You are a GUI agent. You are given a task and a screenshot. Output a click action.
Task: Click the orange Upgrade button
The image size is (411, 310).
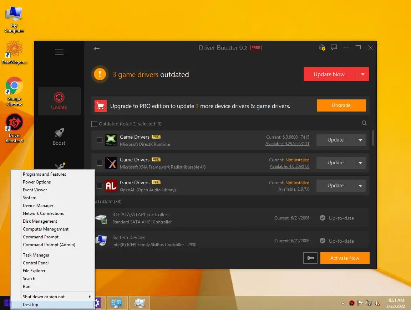[341, 105]
